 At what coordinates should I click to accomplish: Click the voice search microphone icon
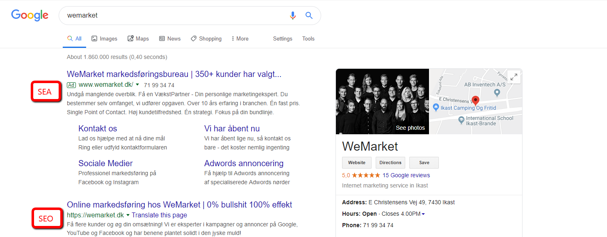pyautogui.click(x=292, y=16)
